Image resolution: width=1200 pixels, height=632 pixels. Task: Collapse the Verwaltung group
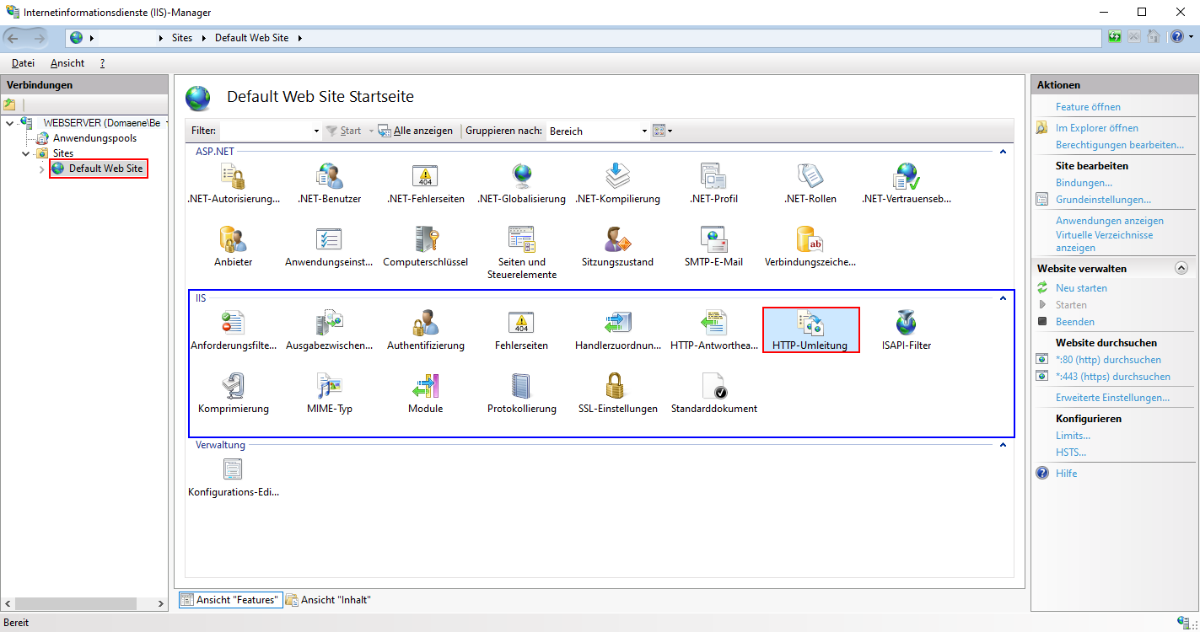[x=1003, y=445]
